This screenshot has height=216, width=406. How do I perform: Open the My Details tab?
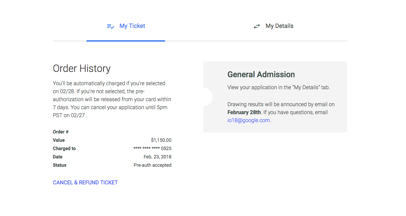coord(279,26)
